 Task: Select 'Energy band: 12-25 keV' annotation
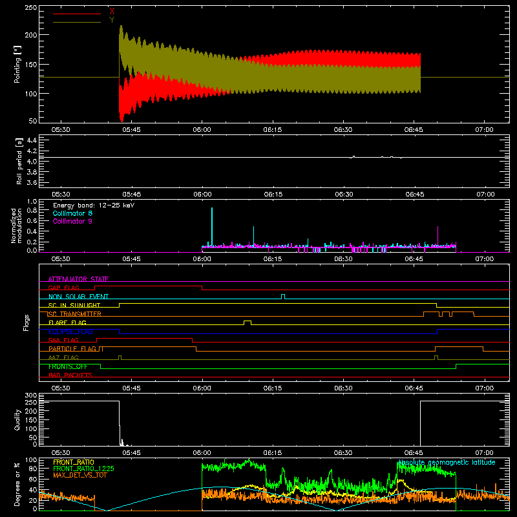tap(94, 206)
